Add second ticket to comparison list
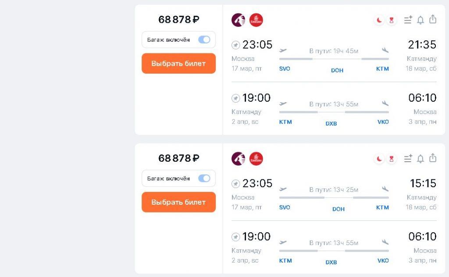The width and height of the screenshot is (449, 277). pyautogui.click(x=408, y=158)
